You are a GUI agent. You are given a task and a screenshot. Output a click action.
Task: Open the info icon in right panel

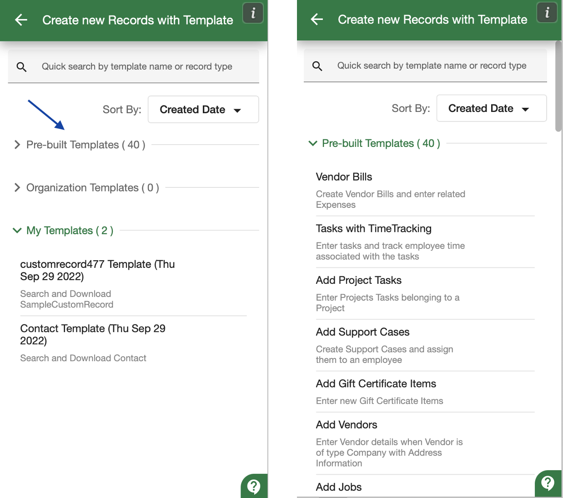coord(547,12)
